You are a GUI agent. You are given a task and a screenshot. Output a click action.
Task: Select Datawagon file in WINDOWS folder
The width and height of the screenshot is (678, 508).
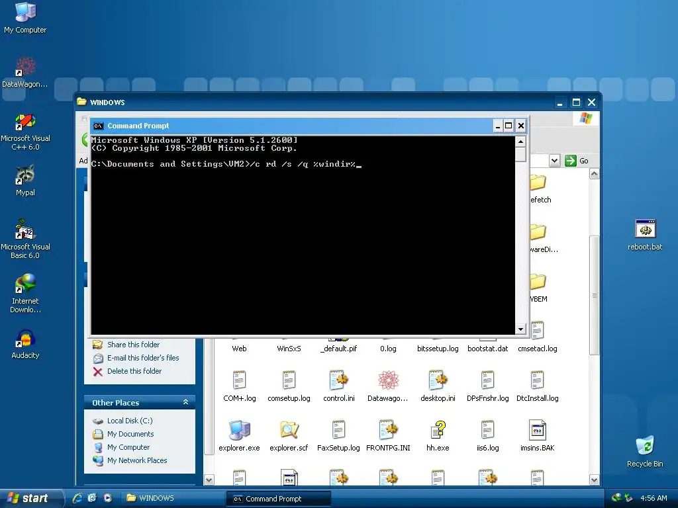(x=388, y=380)
